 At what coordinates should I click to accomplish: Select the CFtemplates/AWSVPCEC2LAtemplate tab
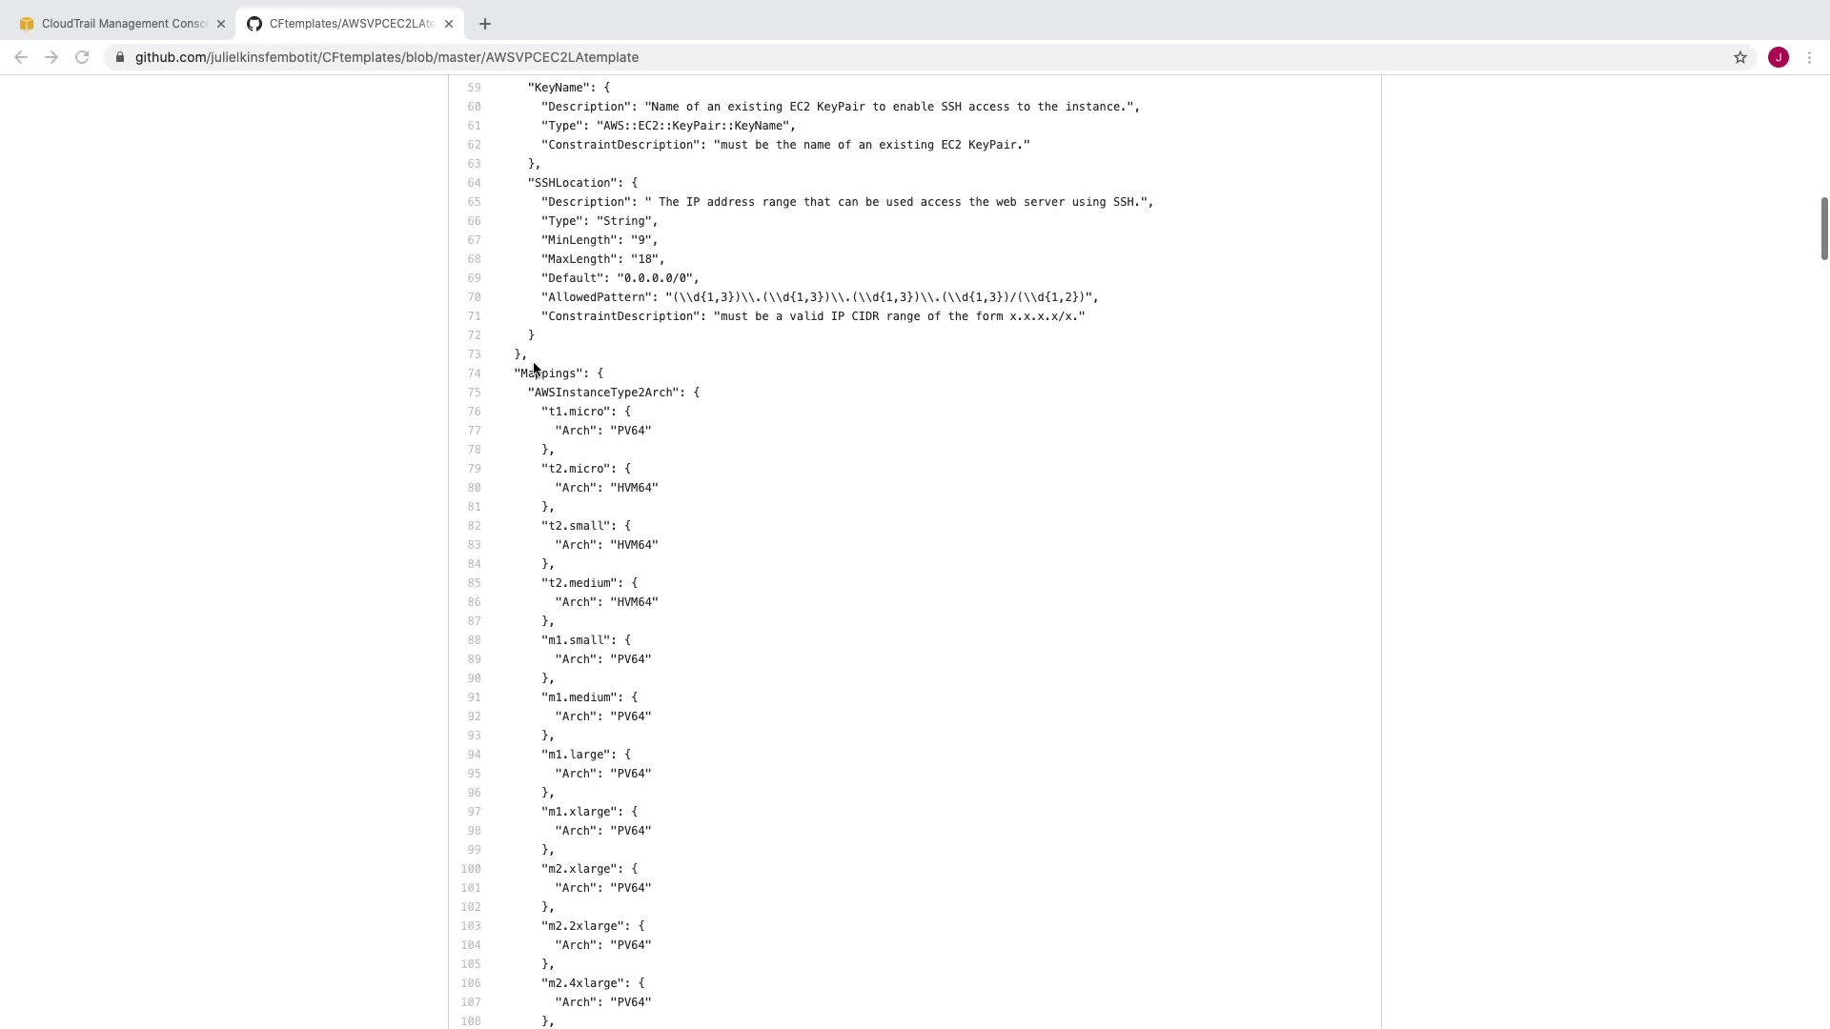click(x=348, y=24)
